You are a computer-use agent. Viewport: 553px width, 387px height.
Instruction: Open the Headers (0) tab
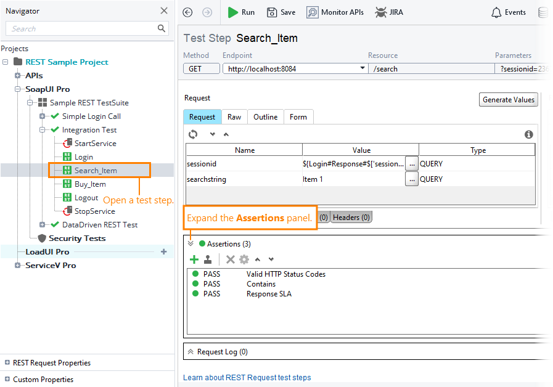click(x=351, y=218)
